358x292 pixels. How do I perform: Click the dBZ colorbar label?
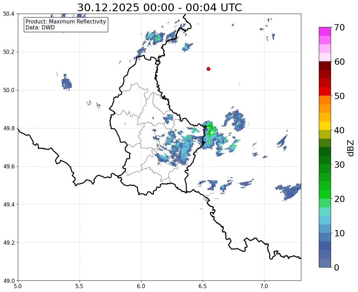pos(351,148)
